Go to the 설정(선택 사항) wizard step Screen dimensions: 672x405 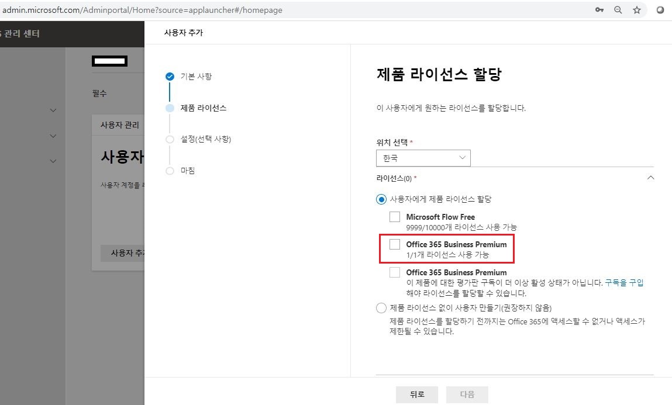click(206, 139)
